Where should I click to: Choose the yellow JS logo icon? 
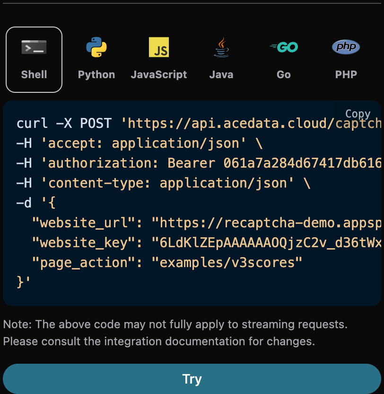(x=159, y=47)
